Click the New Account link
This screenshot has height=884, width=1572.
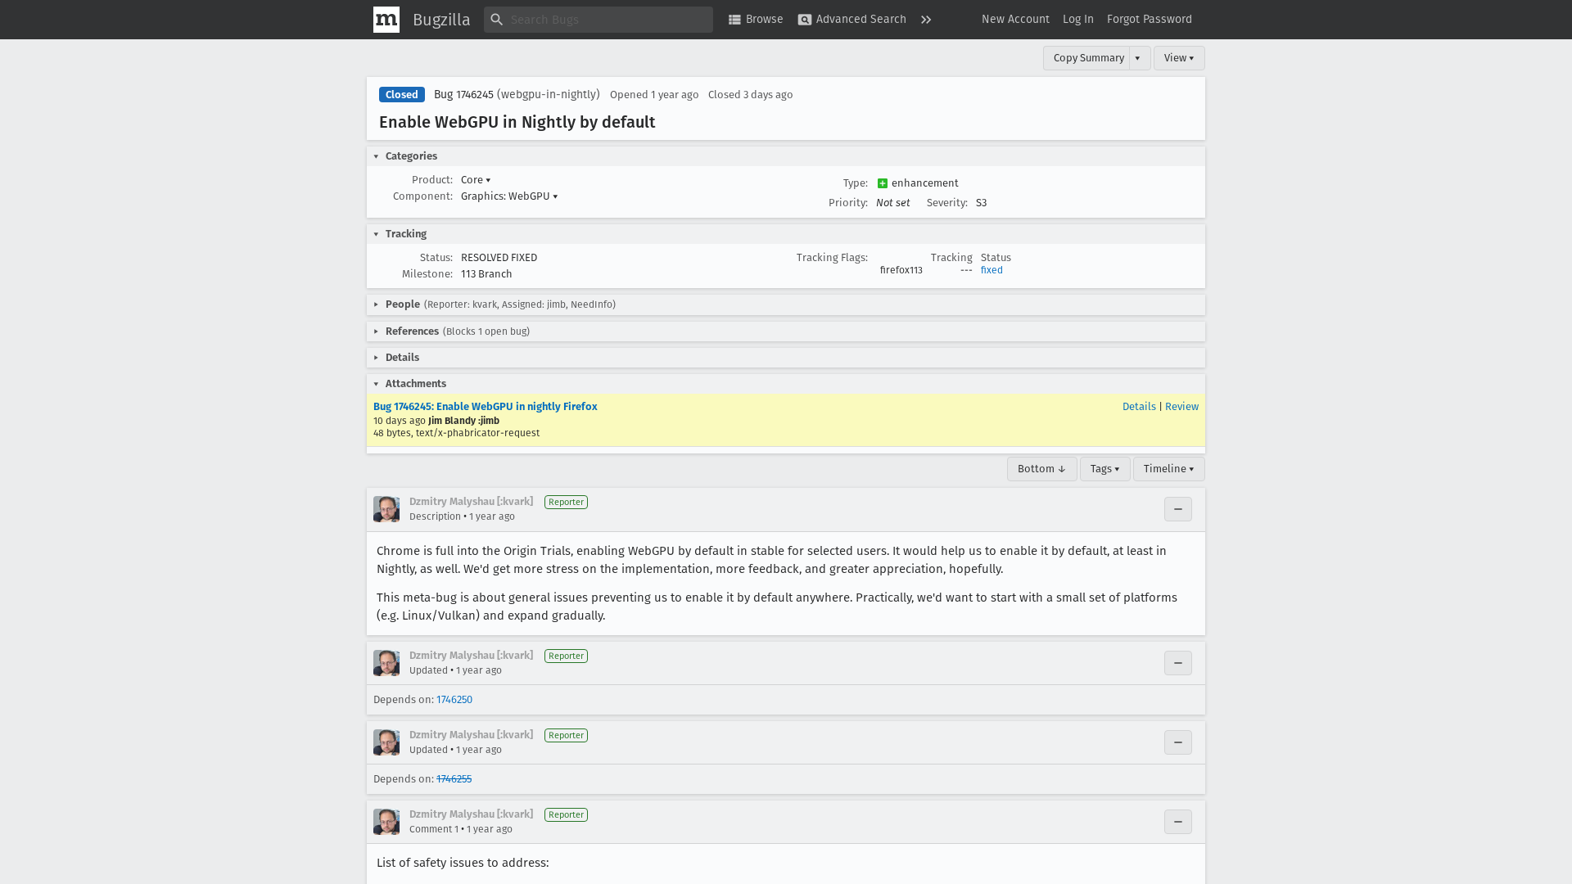1015,20
